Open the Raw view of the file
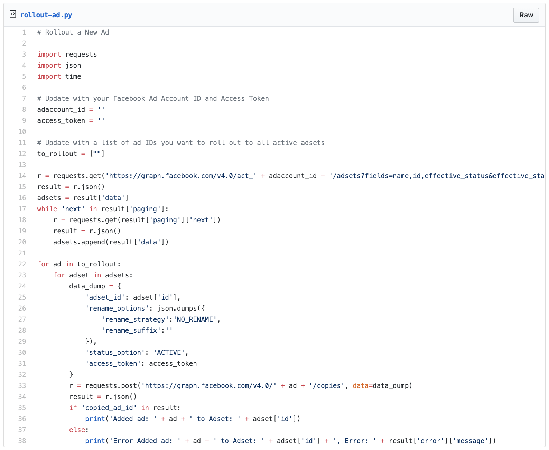This screenshot has width=549, height=450. [526, 15]
